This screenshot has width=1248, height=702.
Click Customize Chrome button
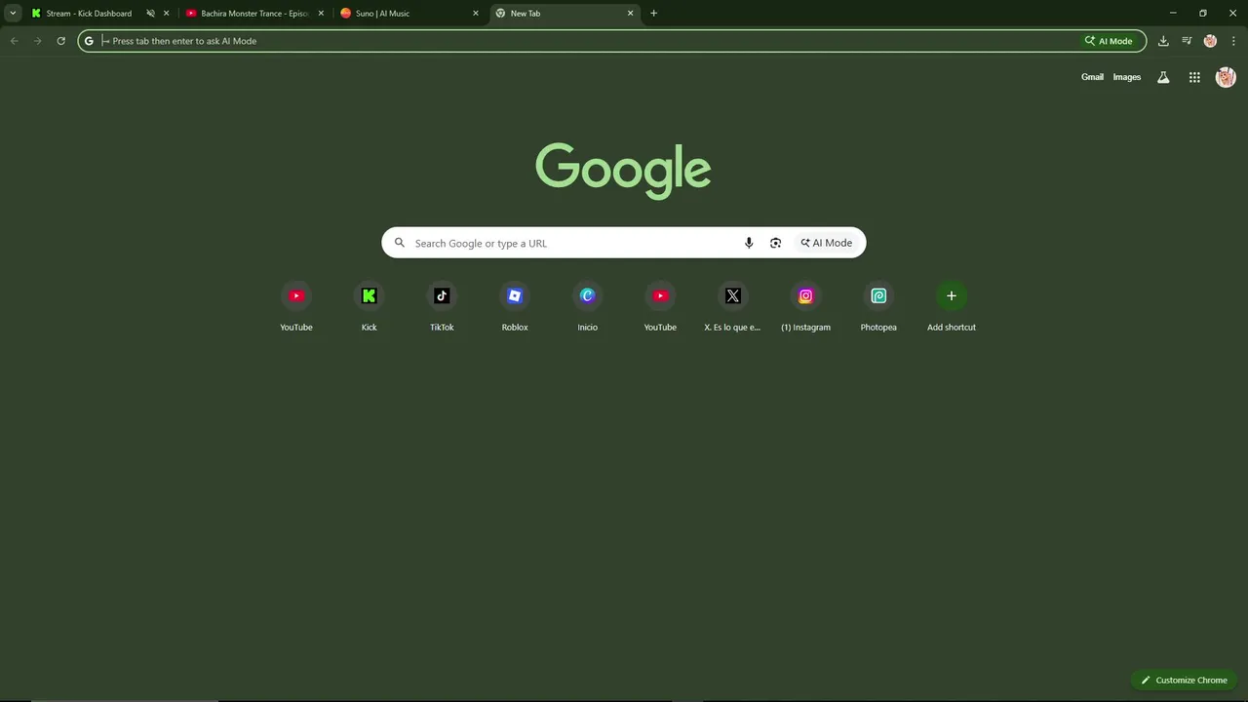(1184, 680)
